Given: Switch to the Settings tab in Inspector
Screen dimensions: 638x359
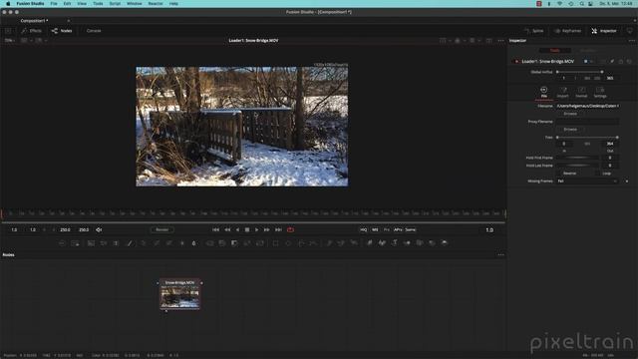Looking at the screenshot, I should pyautogui.click(x=600, y=93).
